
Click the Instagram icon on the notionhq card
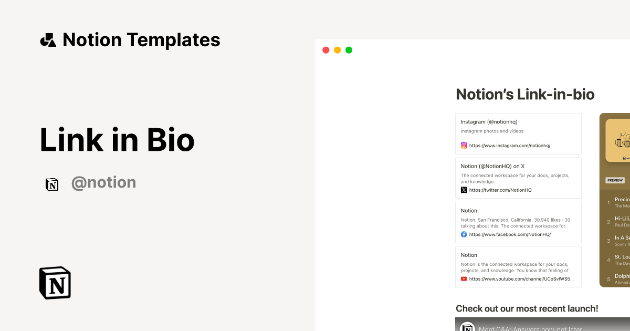pos(464,146)
